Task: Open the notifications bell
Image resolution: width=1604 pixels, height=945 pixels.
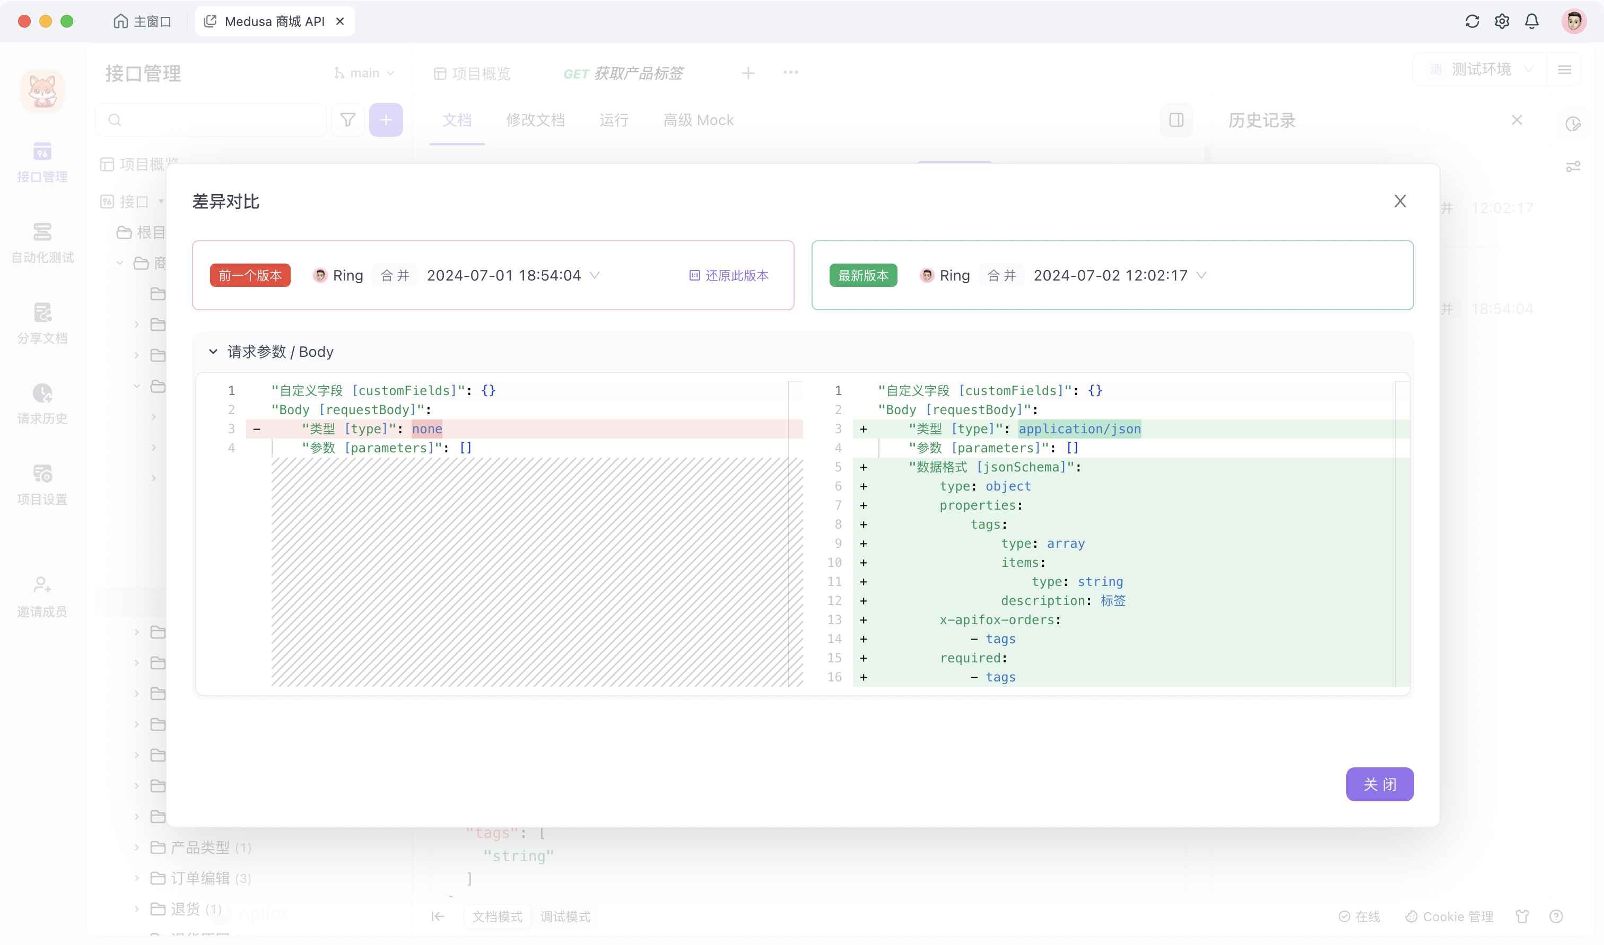Action: pos(1531,21)
